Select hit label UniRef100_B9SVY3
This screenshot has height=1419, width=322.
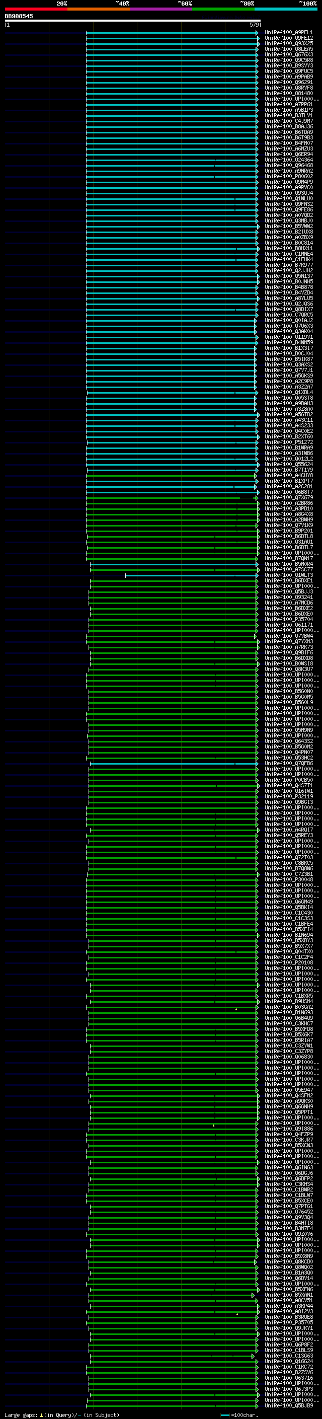(x=288, y=65)
